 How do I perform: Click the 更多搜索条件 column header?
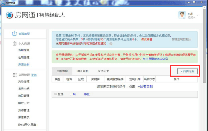click(115, 79)
